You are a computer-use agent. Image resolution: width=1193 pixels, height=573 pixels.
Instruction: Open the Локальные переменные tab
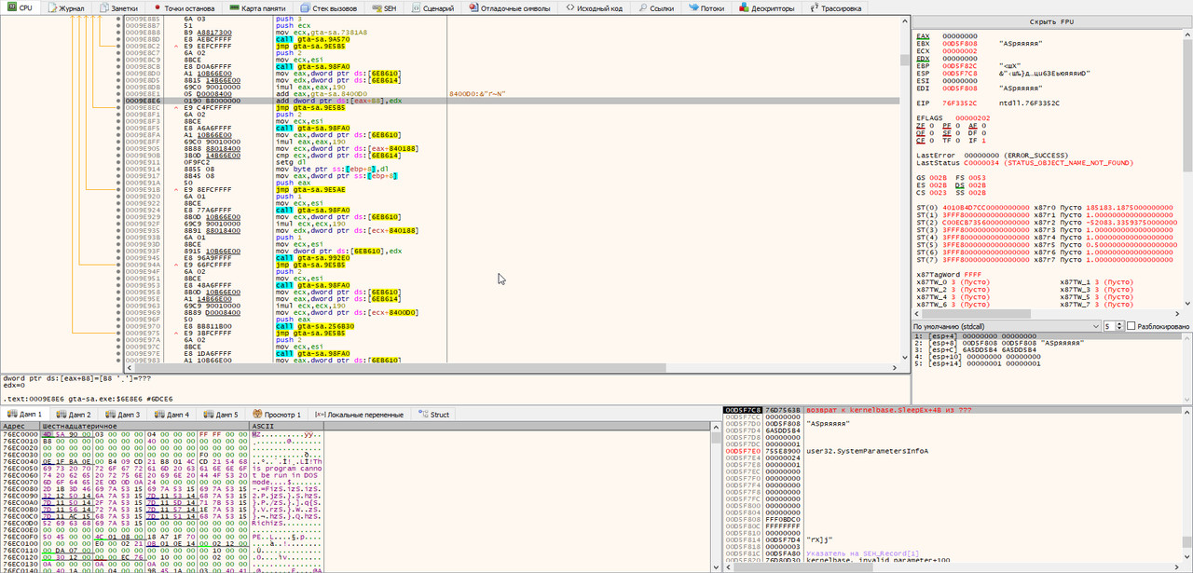pos(359,414)
